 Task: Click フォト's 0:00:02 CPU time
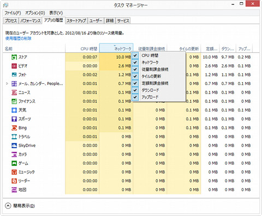90,75
